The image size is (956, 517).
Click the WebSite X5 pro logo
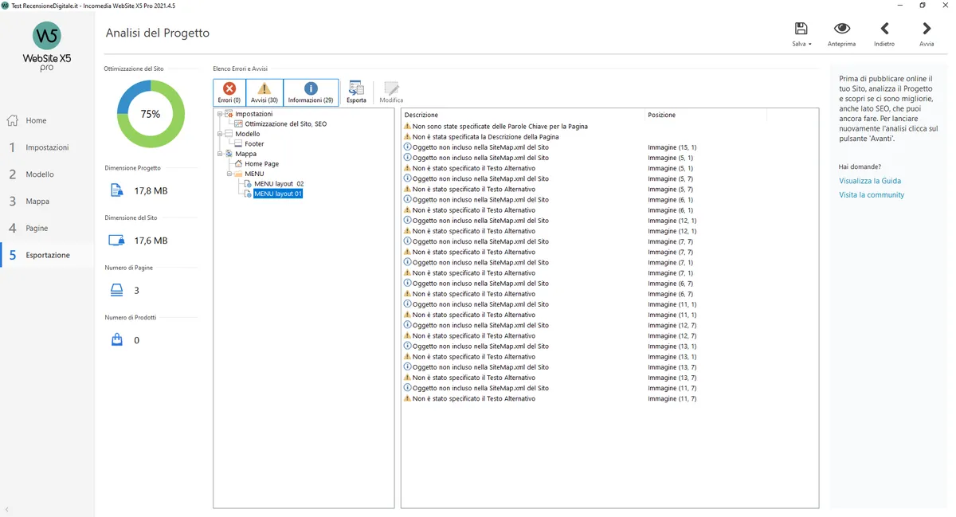point(47,46)
